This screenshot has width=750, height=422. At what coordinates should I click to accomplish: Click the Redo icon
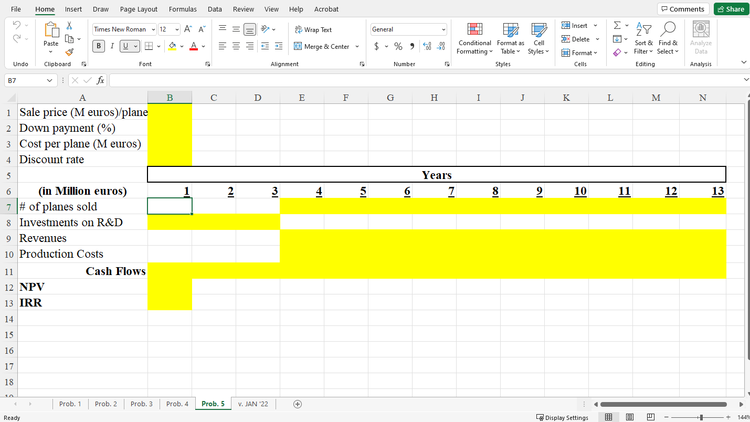tap(17, 39)
